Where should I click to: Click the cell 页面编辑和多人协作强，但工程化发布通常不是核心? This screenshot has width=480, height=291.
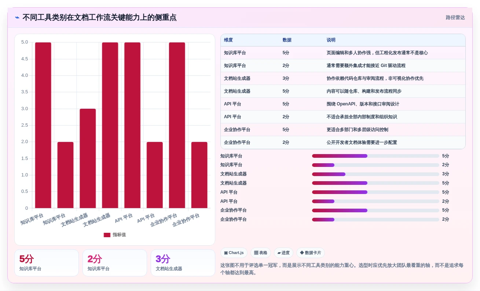377,53
